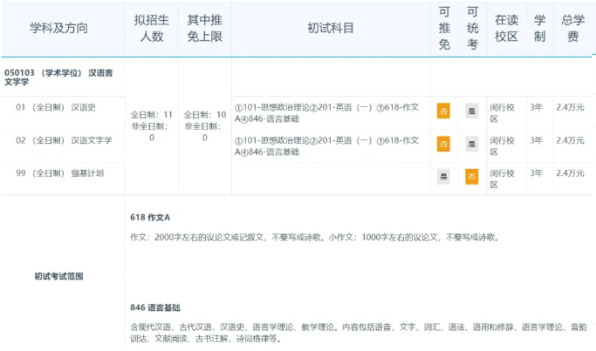
Task: Click the 学科及方向 column header
Action: pyautogui.click(x=59, y=29)
